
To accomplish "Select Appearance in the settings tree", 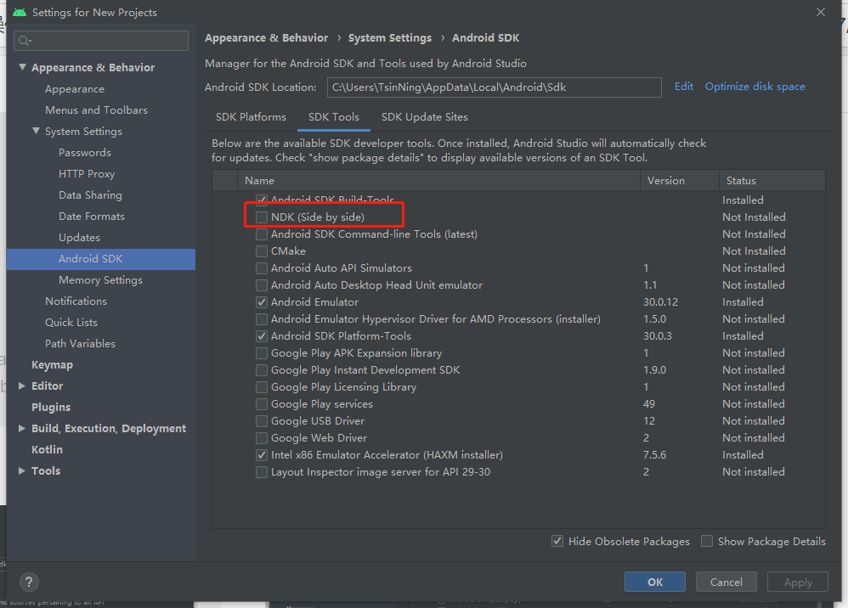I will click(x=75, y=89).
